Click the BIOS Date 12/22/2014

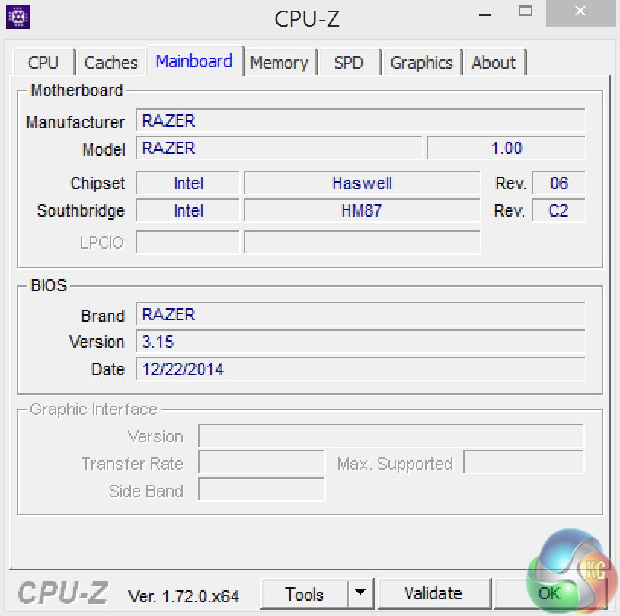click(360, 369)
